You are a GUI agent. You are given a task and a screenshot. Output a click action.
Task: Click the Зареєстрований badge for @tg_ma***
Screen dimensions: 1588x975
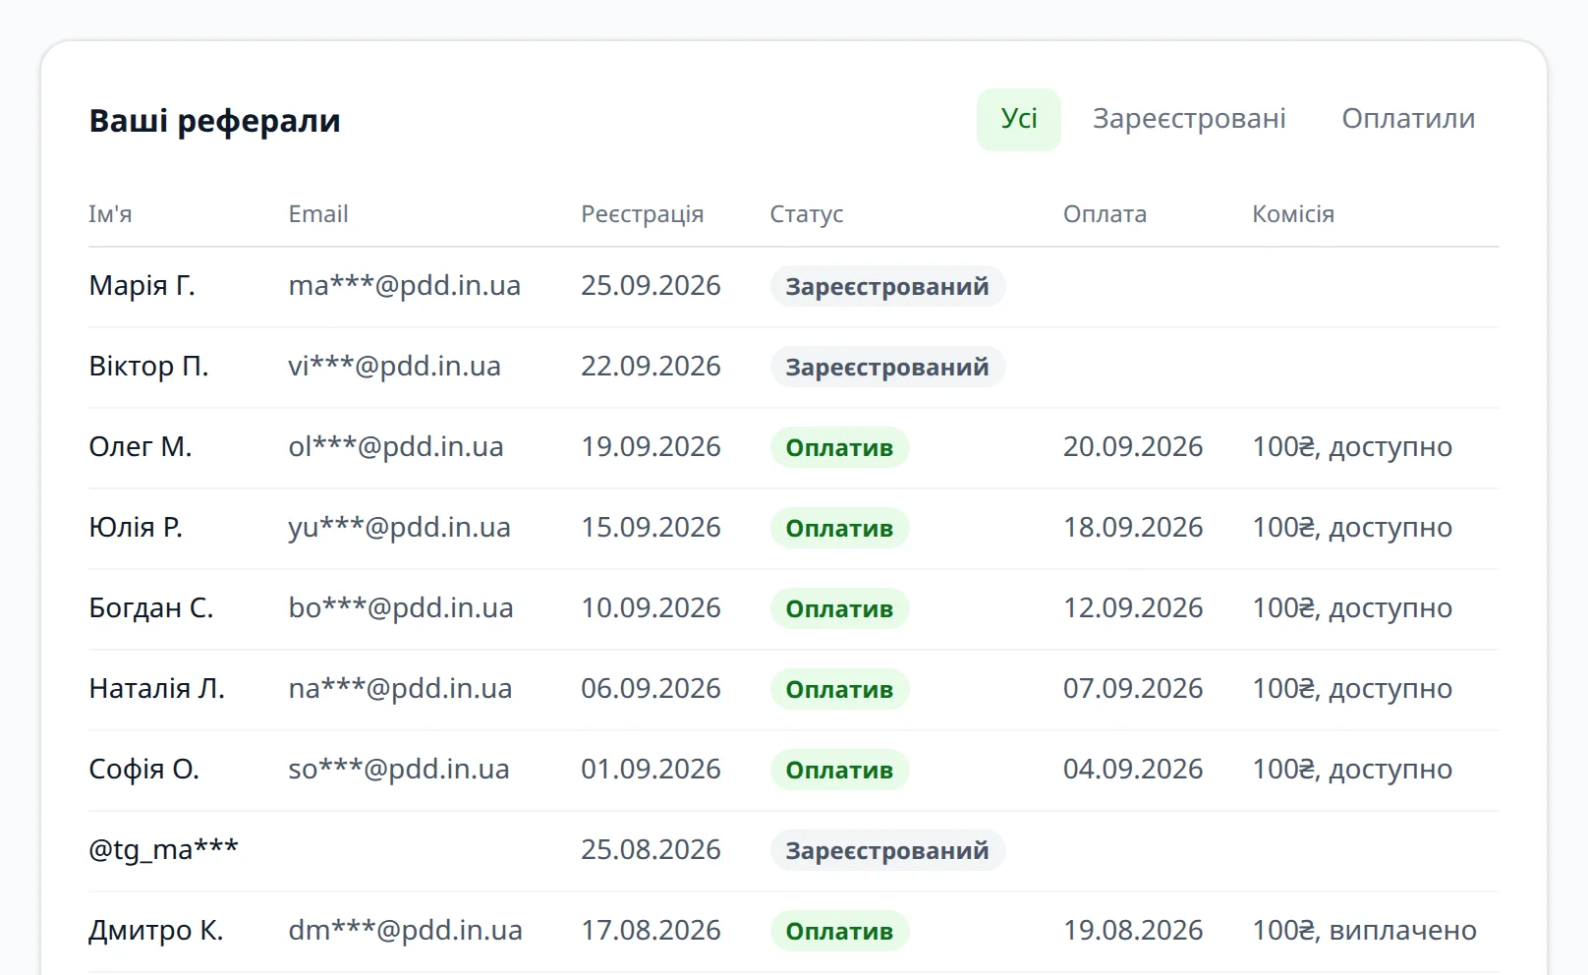[887, 850]
